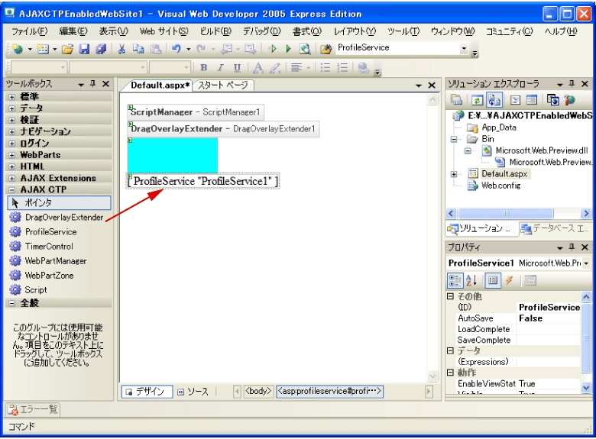Click the Save All toolbar icon
This screenshot has width=596, height=439.
[101, 49]
